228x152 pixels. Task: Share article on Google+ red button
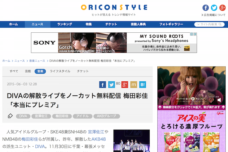[125, 84]
